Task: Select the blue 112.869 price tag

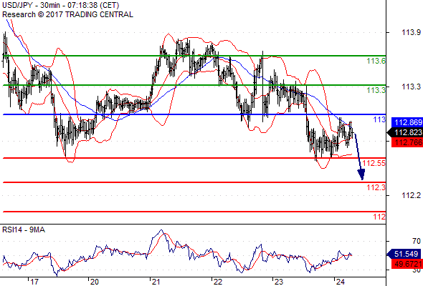Action: [x=407, y=122]
